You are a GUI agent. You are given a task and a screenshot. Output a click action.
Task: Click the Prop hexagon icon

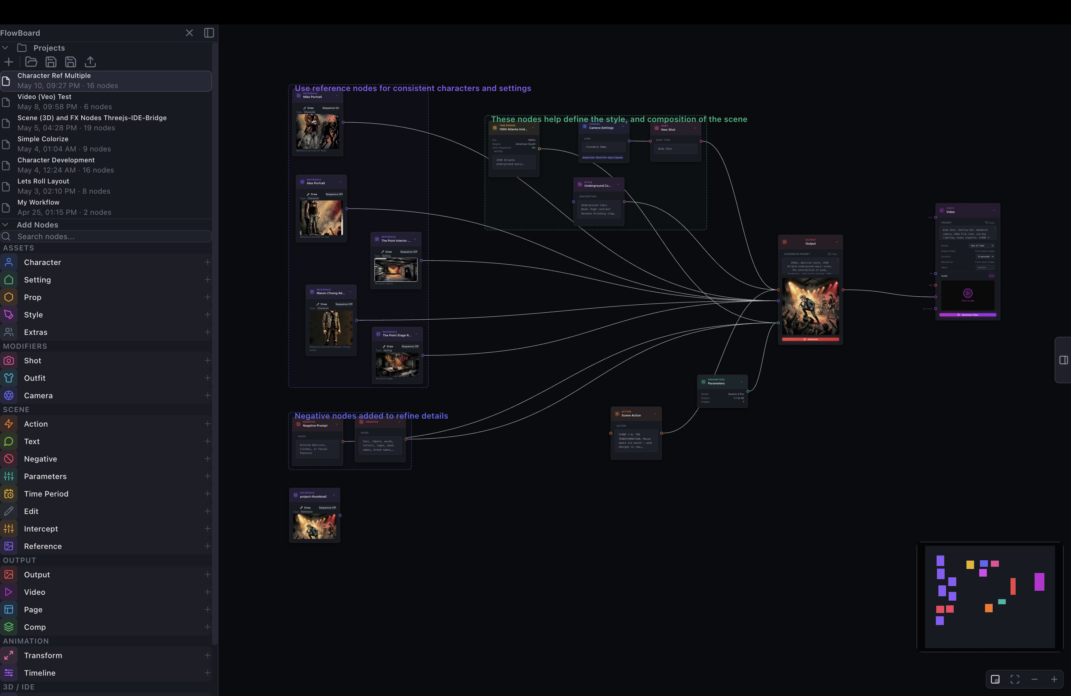(x=9, y=297)
